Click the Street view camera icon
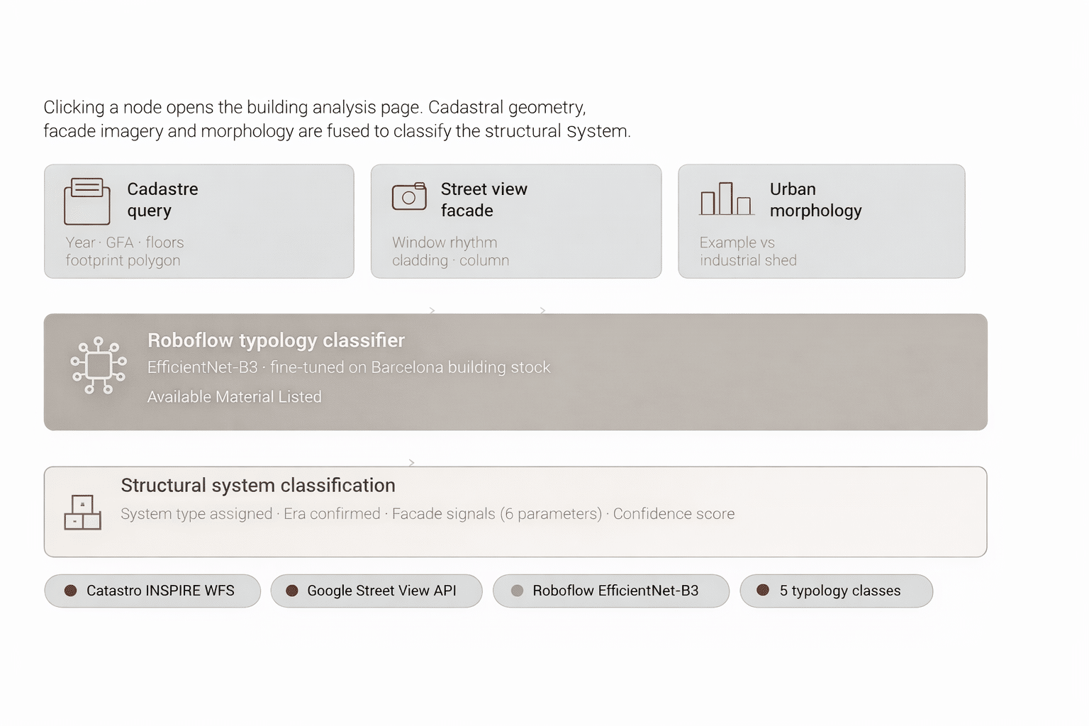The height and width of the screenshot is (726, 1089). pyautogui.click(x=409, y=196)
